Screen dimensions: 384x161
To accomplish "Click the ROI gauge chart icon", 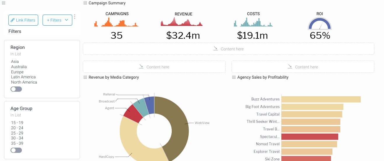I will pos(320,24).
